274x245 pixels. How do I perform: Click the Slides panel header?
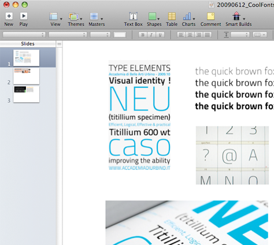[28, 44]
